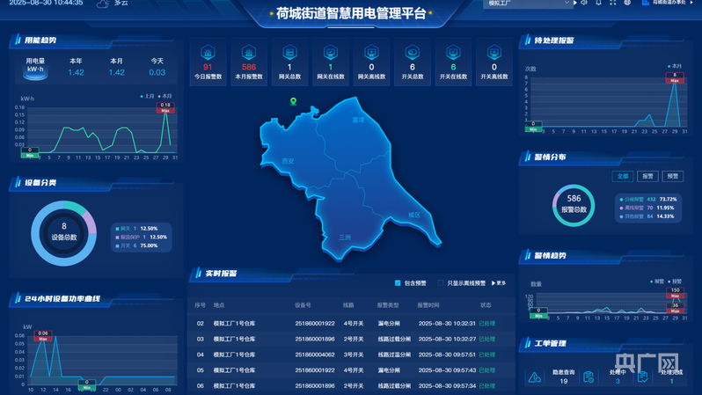The height and width of the screenshot is (395, 702).
Task: Enable the 只显示离线预警 checkbox
Action: (x=442, y=283)
